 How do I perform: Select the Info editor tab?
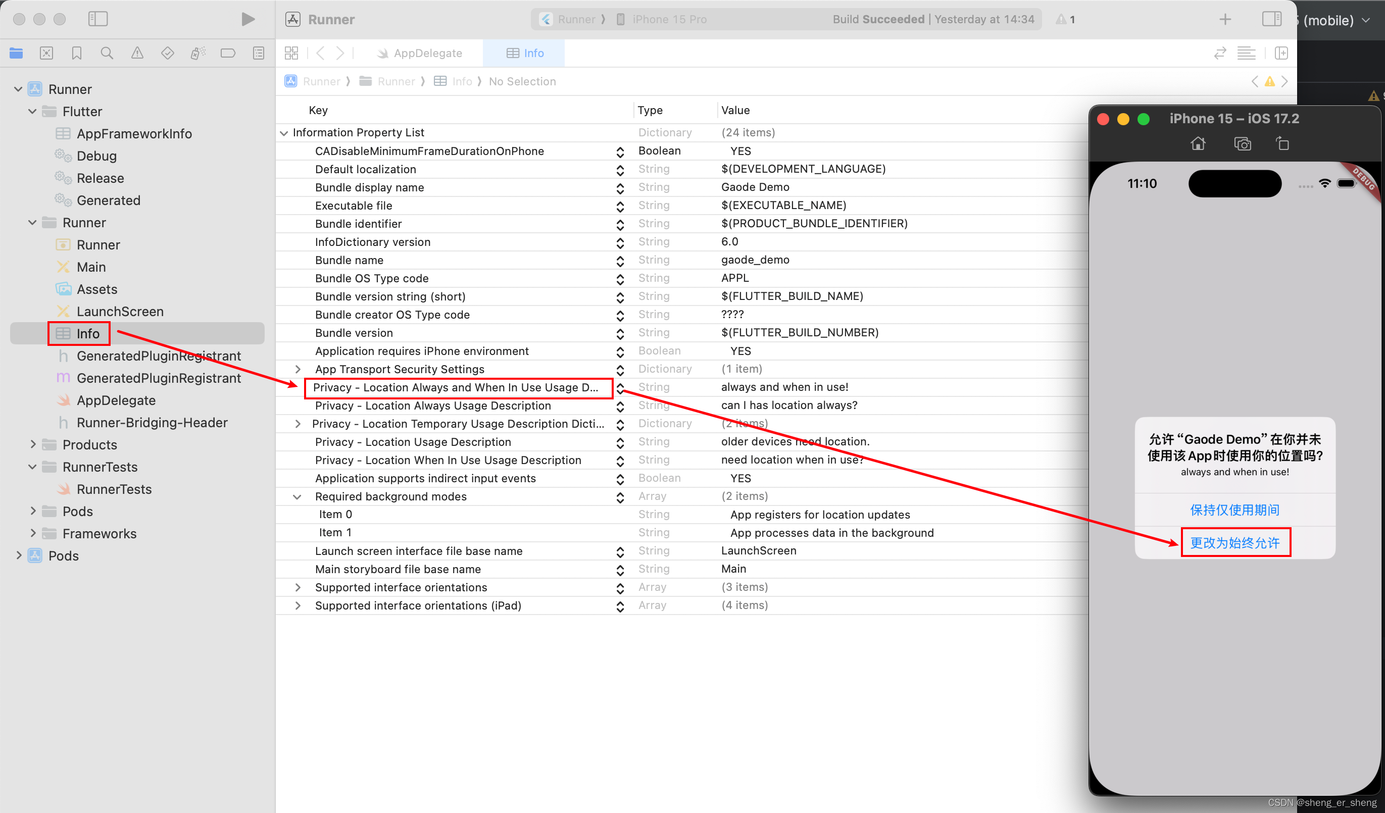524,54
